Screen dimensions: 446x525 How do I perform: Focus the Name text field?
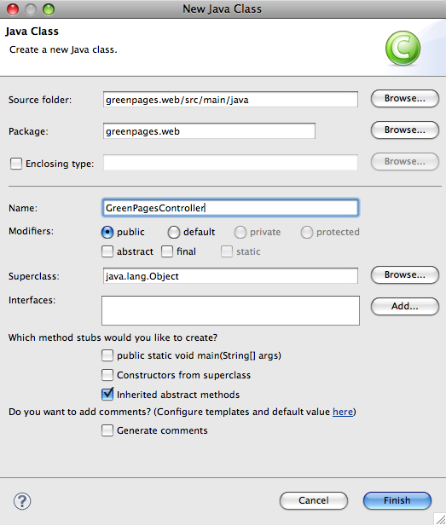tap(230, 208)
